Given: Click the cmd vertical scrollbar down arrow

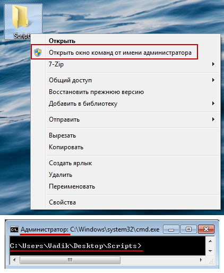Looking at the screenshot, I should 210,251.
